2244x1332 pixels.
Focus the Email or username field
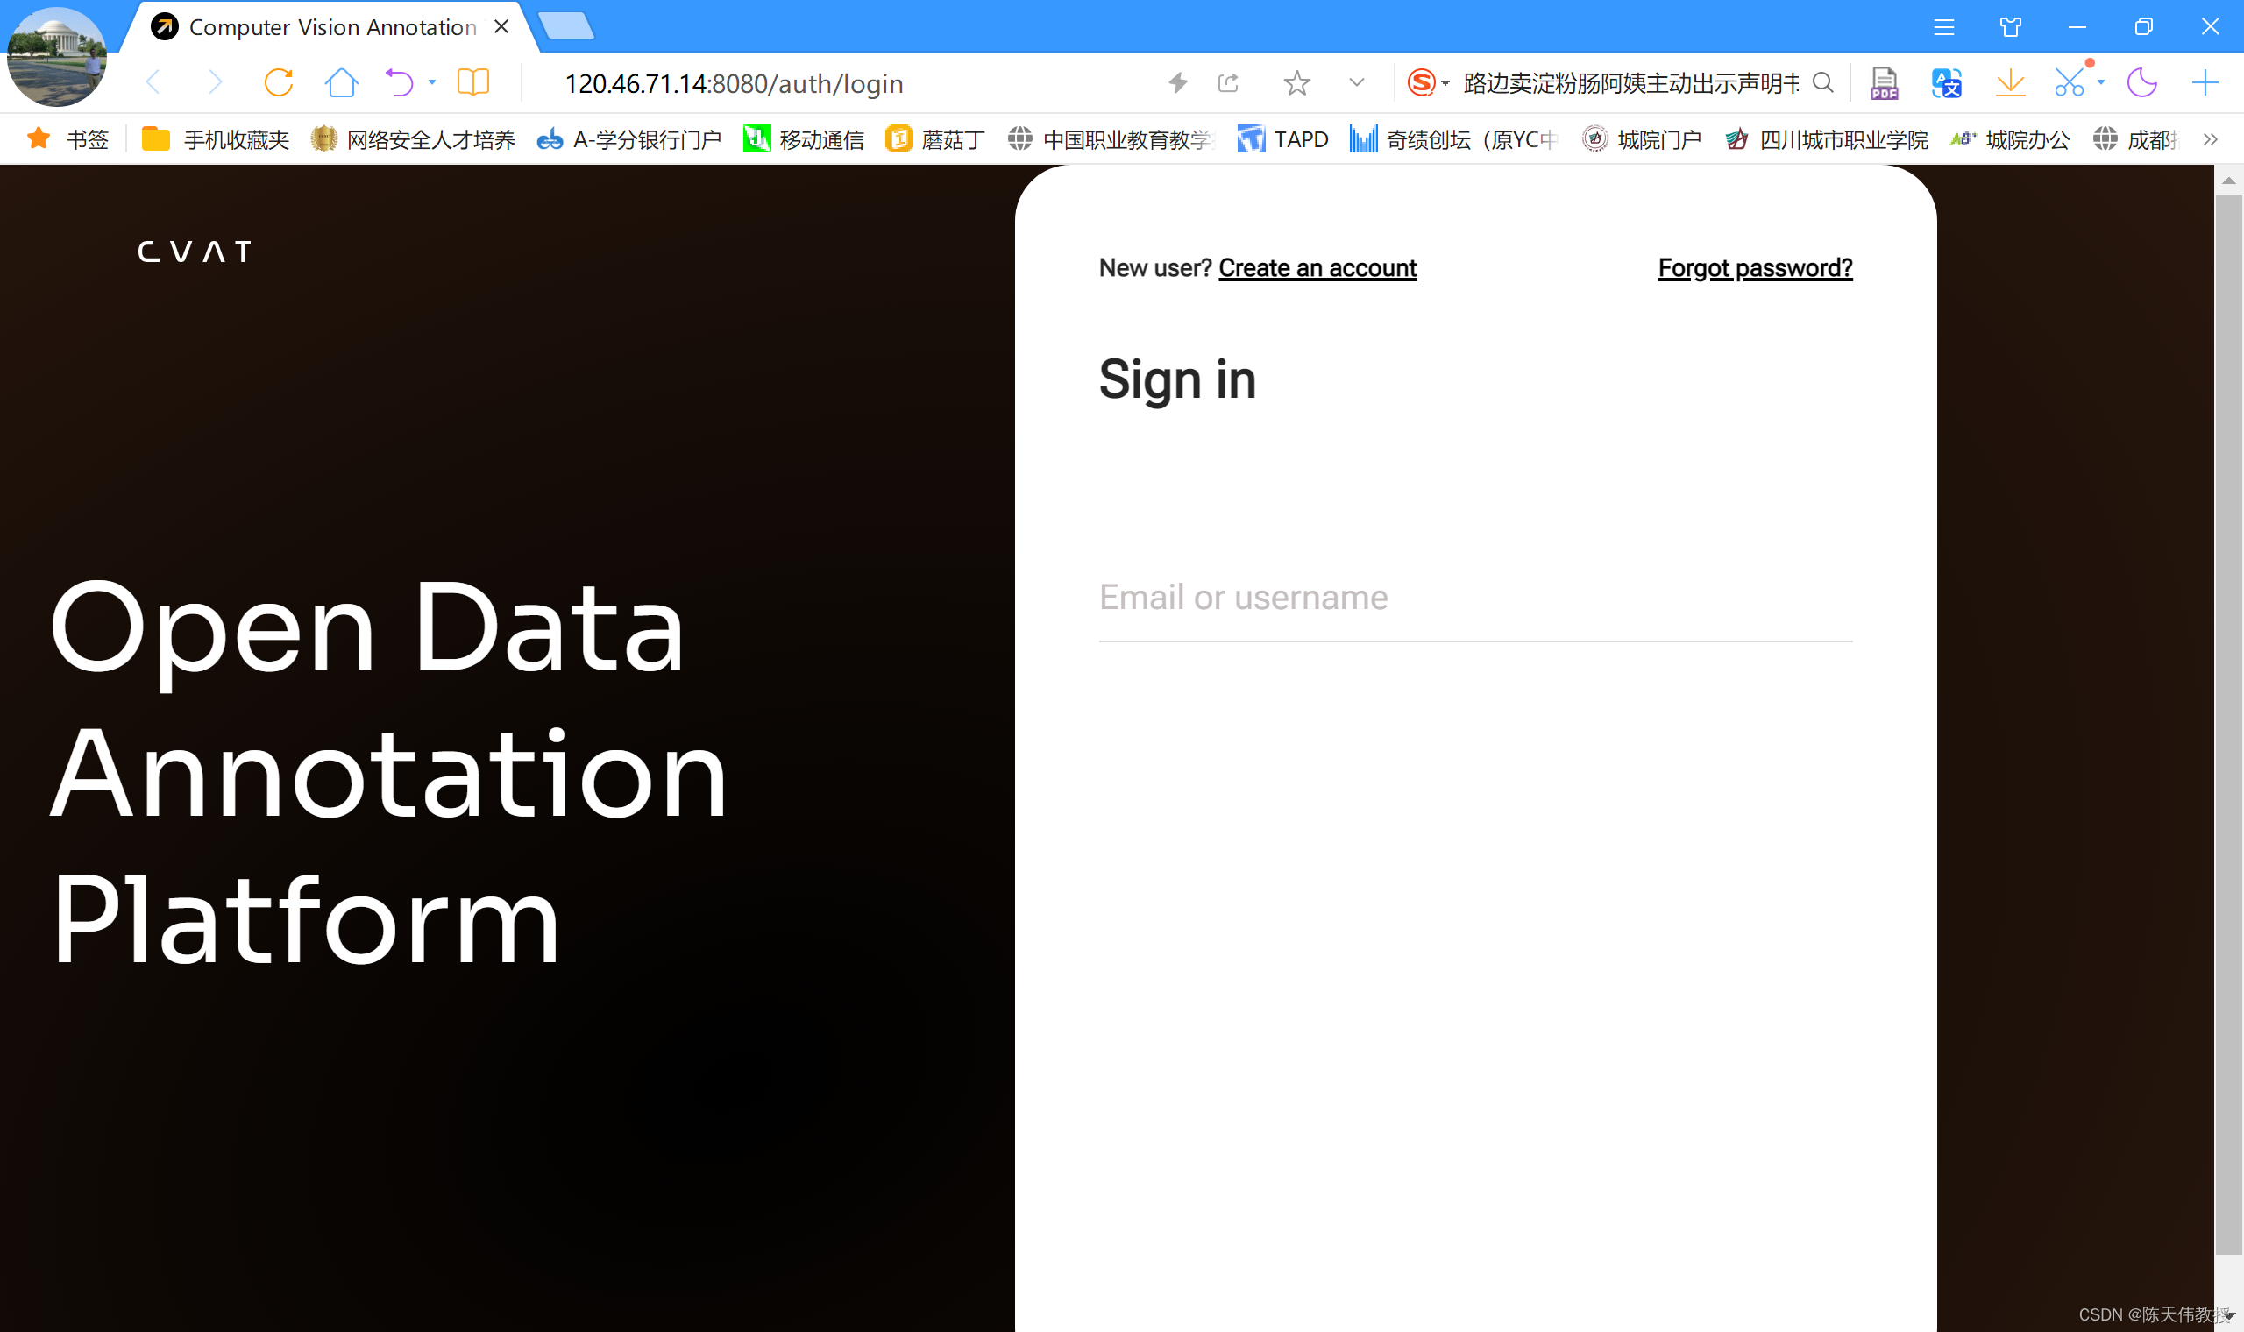point(1475,598)
